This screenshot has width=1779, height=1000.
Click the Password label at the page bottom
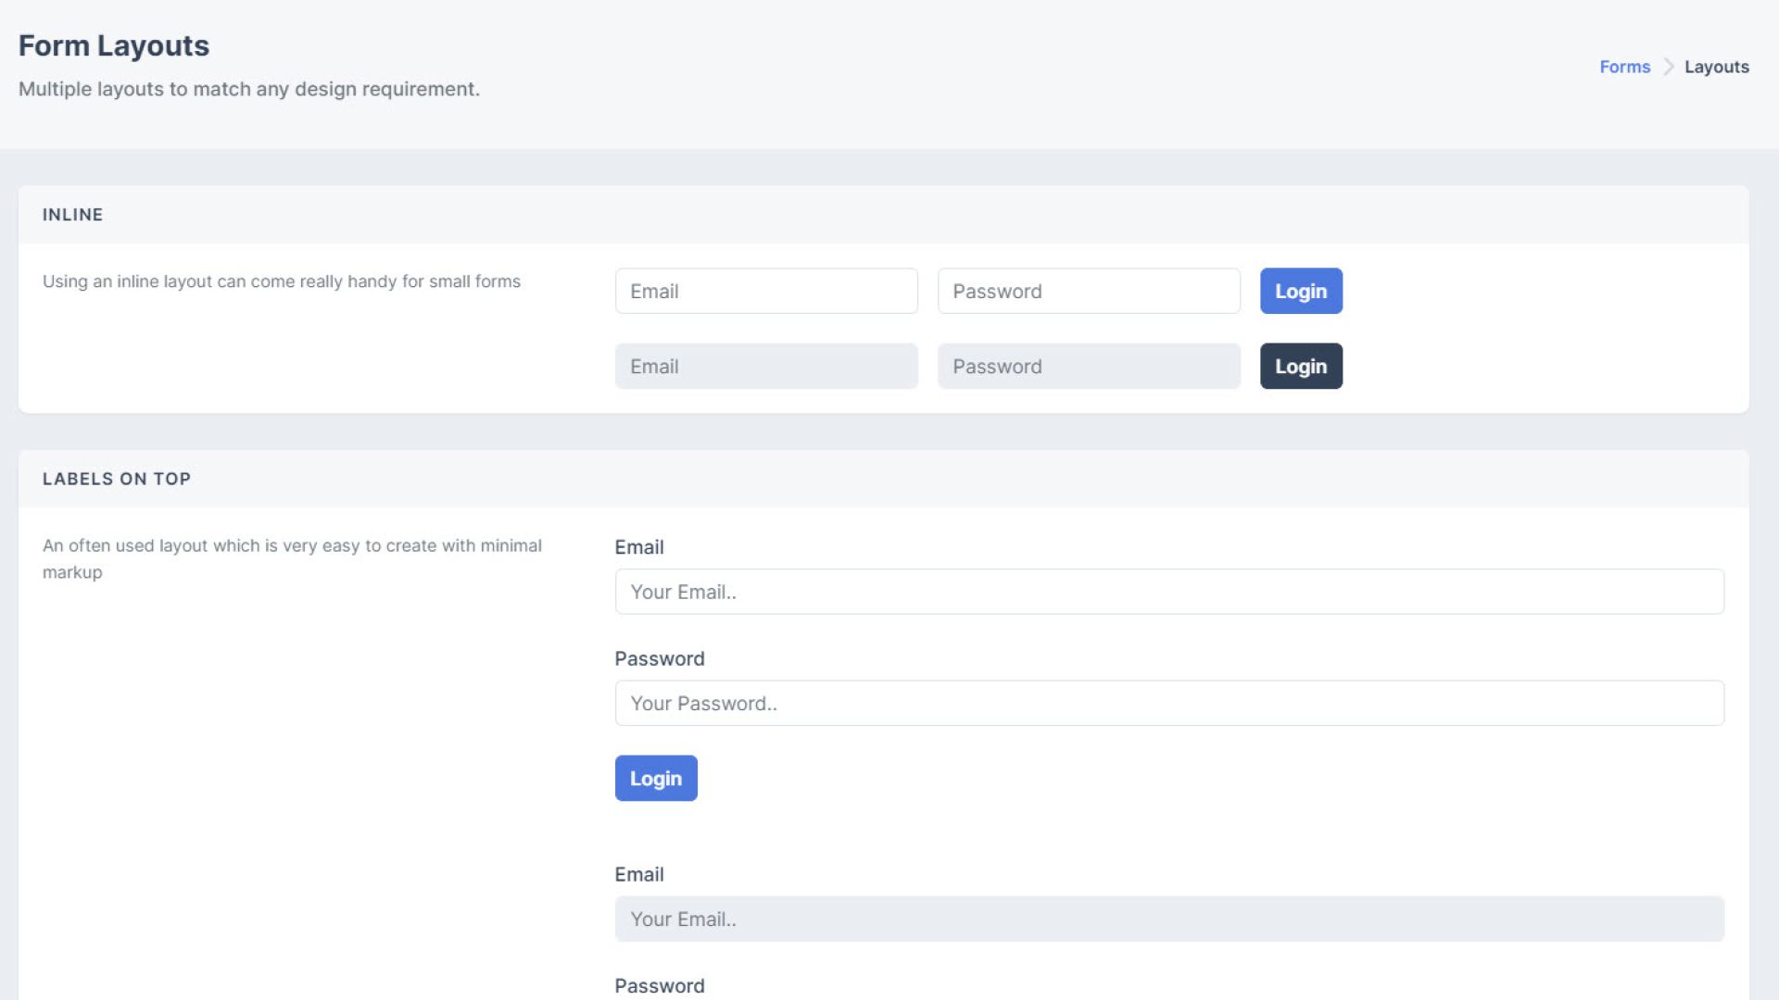pyautogui.click(x=660, y=986)
